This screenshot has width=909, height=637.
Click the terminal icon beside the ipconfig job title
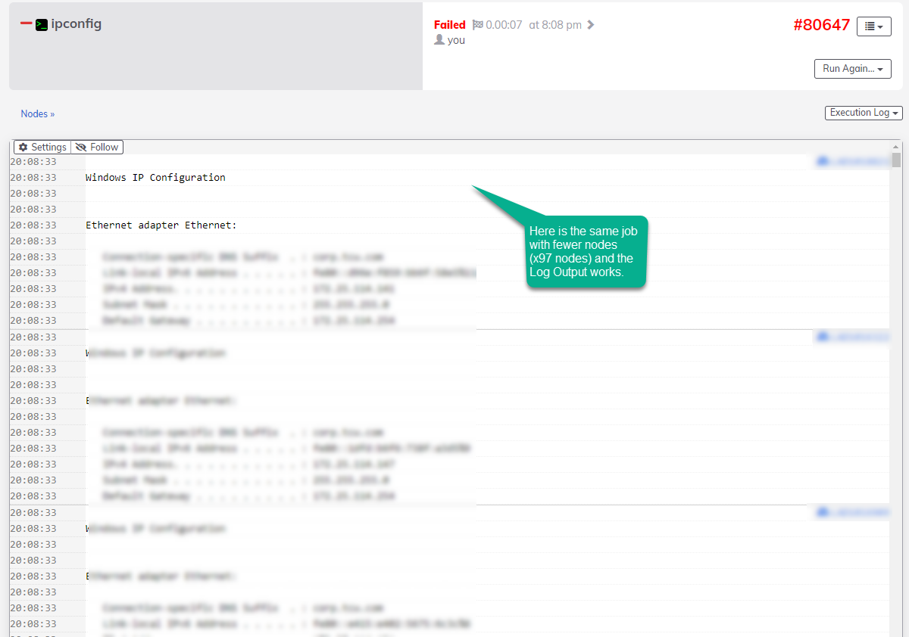point(40,23)
